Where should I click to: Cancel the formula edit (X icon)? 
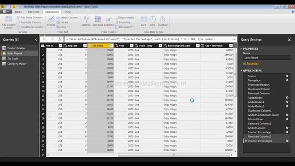coord(44,39)
